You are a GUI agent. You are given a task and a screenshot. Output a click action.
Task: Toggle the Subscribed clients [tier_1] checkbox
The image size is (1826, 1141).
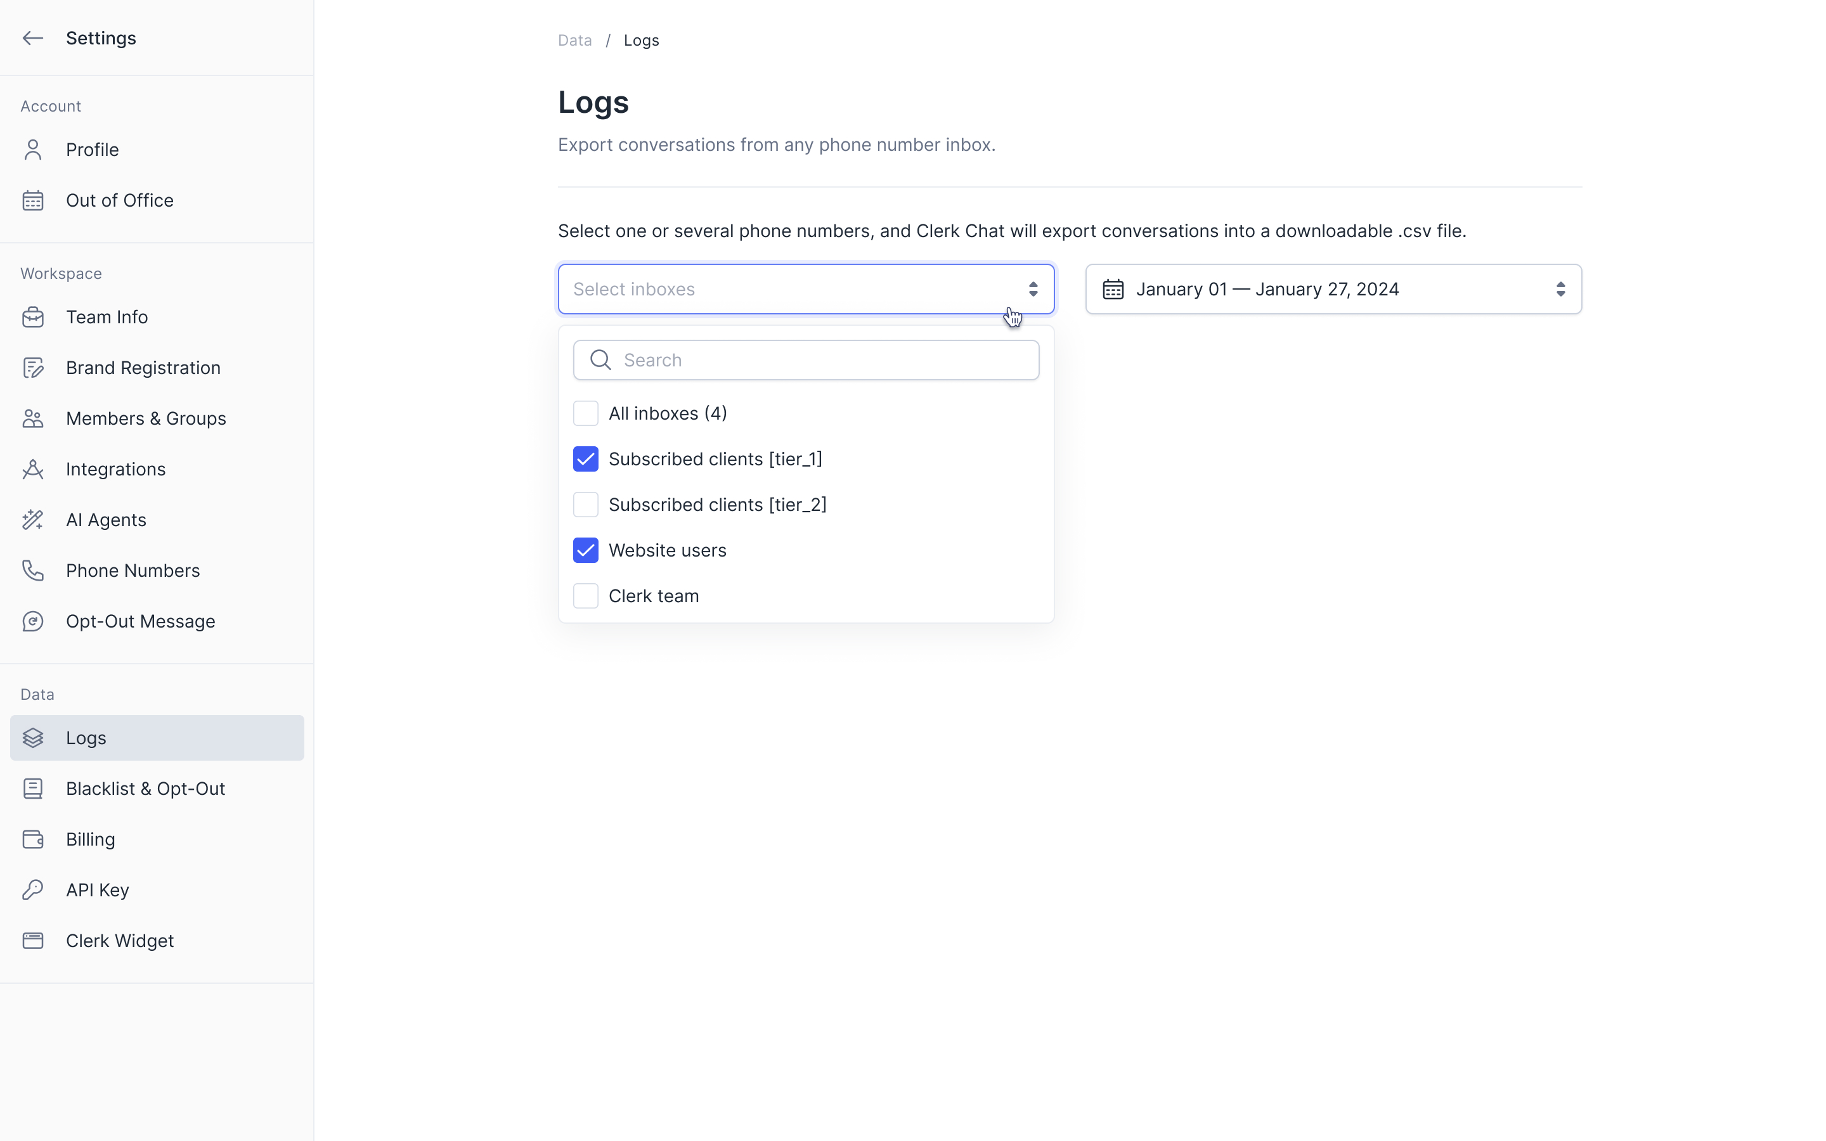(586, 459)
